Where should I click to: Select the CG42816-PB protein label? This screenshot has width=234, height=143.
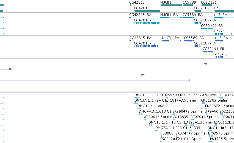(145, 43)
